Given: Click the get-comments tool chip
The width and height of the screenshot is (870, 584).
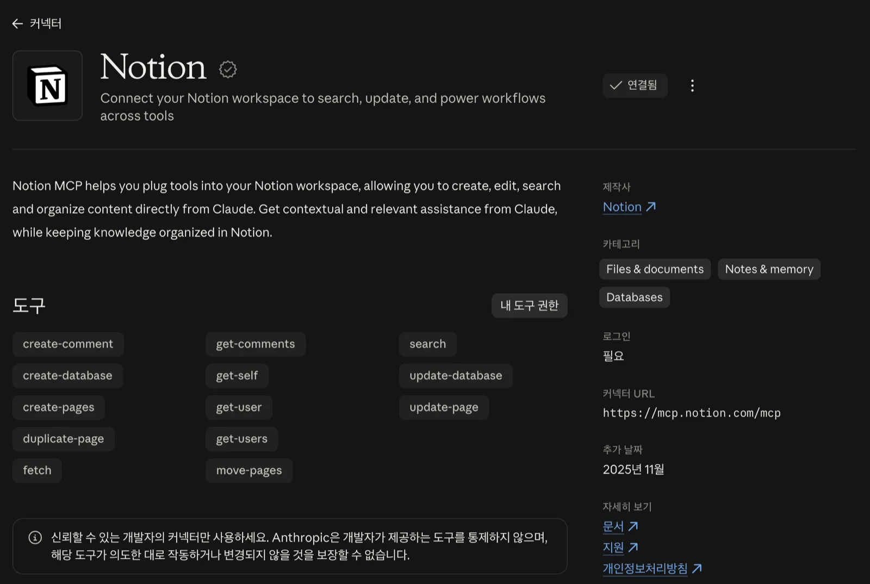Looking at the screenshot, I should point(256,344).
